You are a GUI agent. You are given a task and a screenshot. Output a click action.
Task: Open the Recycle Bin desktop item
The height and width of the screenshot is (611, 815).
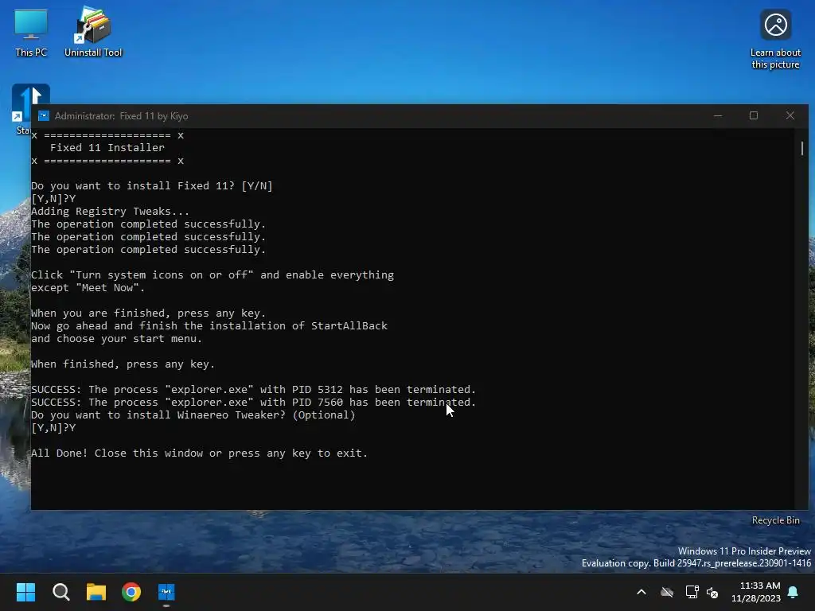(775, 520)
